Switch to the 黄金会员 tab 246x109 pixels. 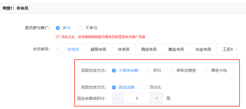point(176,49)
